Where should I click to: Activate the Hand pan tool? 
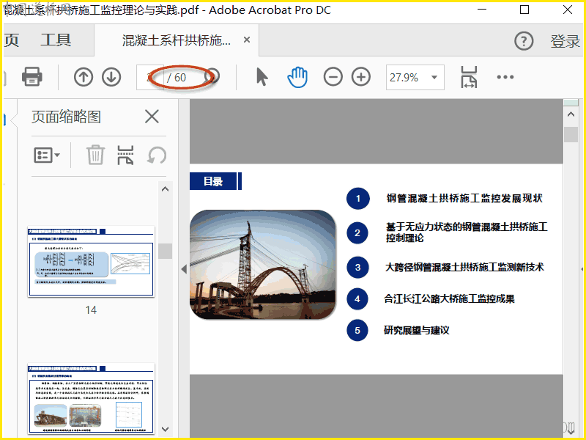click(297, 77)
